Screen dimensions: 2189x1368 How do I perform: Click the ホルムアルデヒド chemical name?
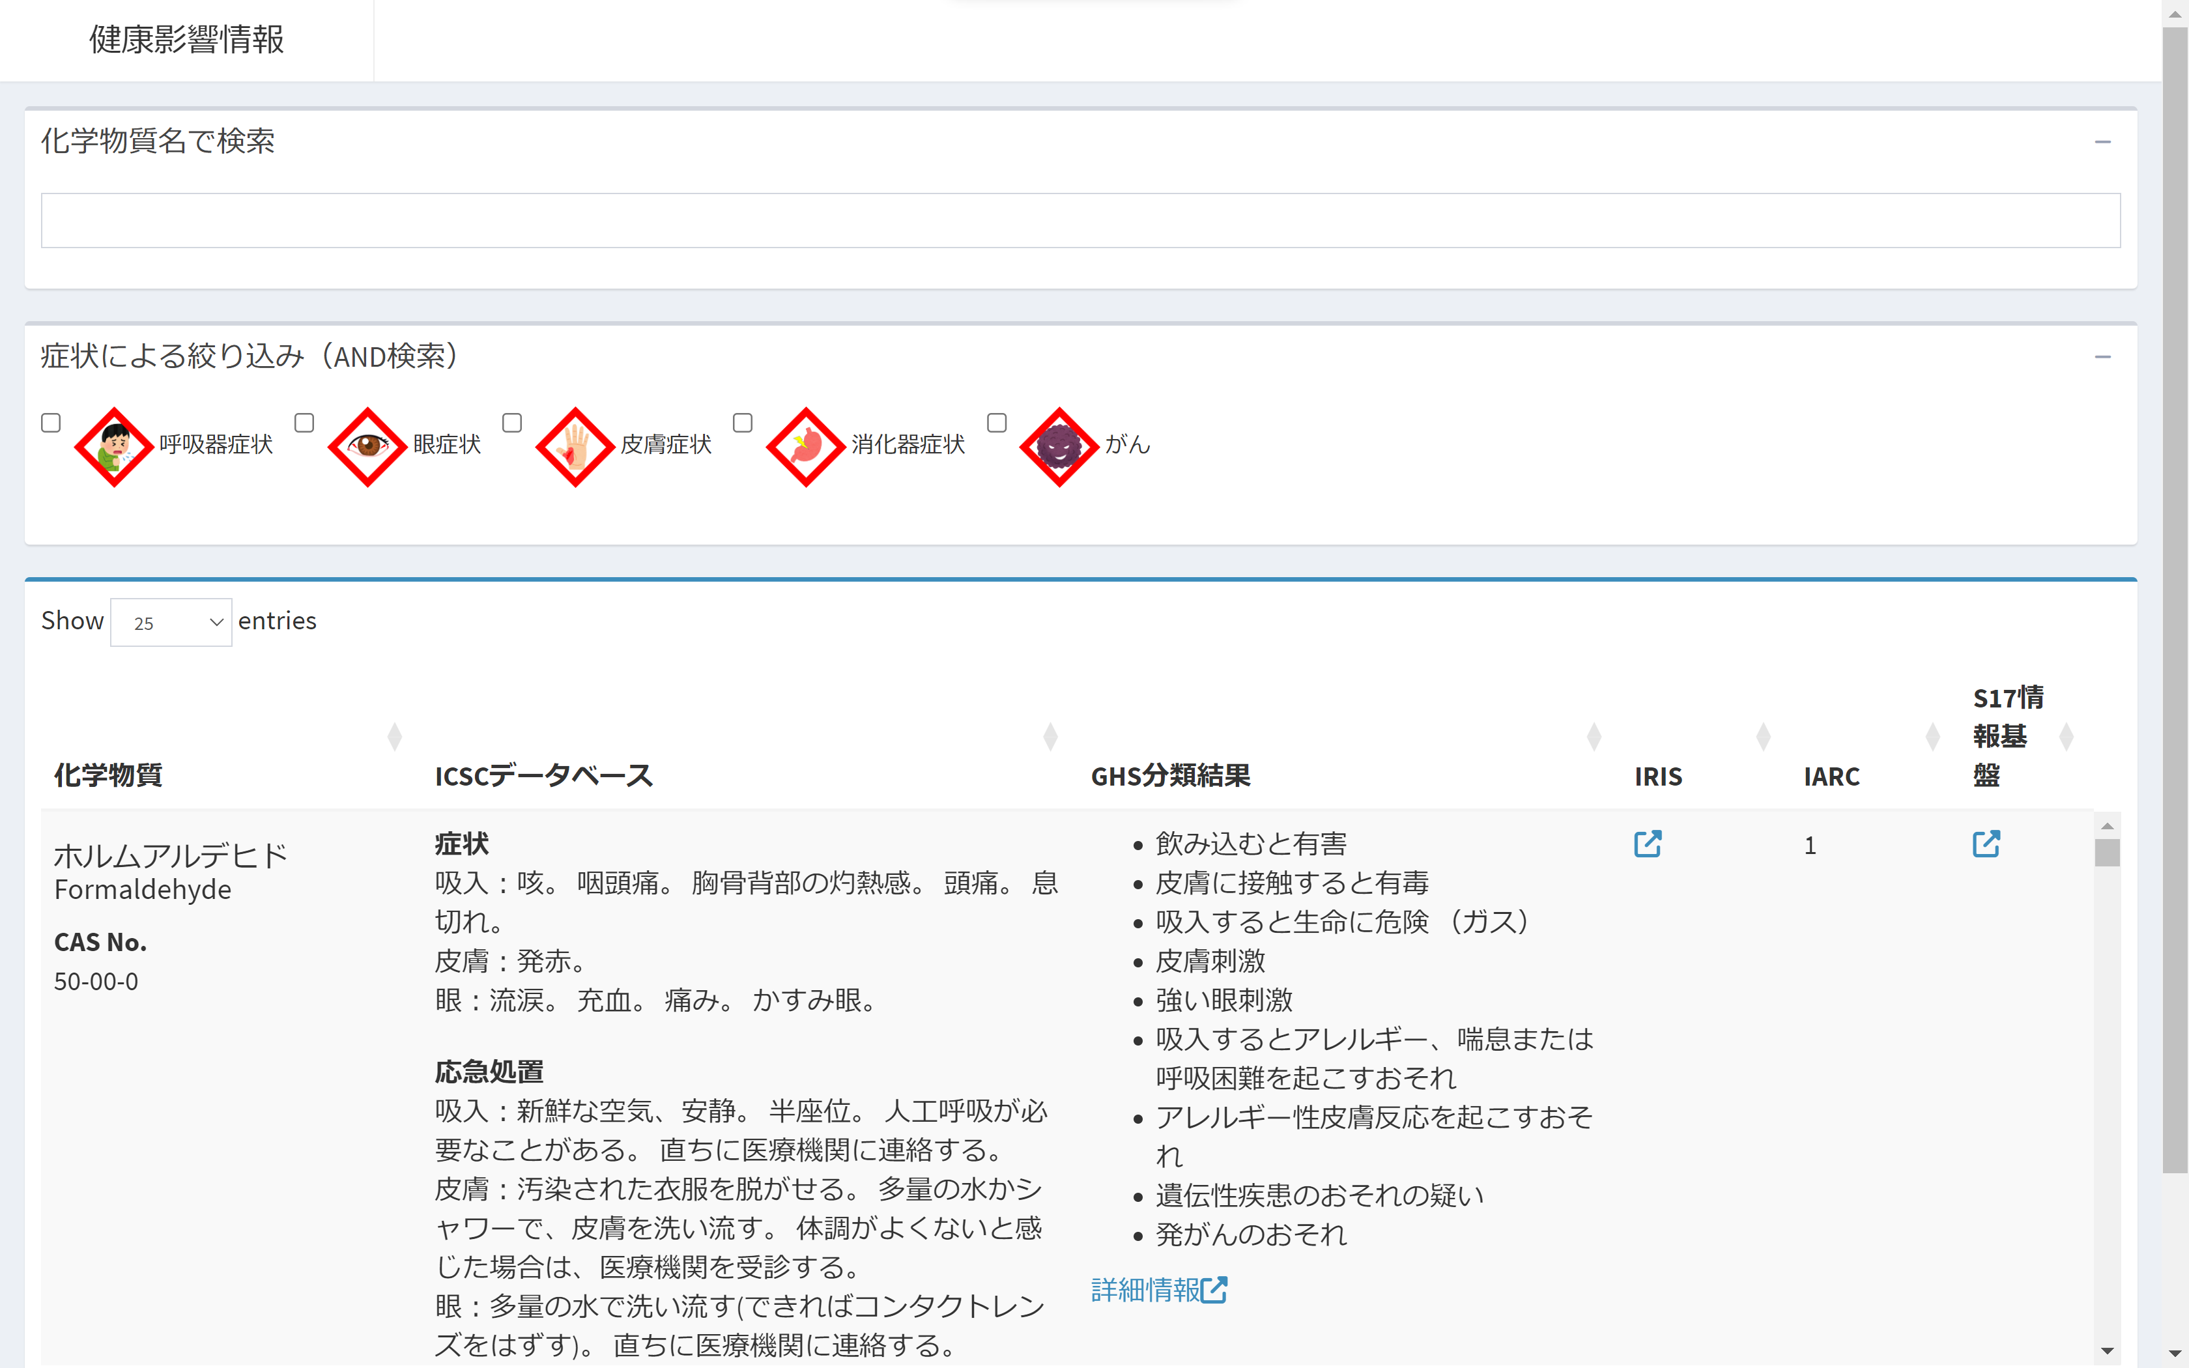[171, 855]
